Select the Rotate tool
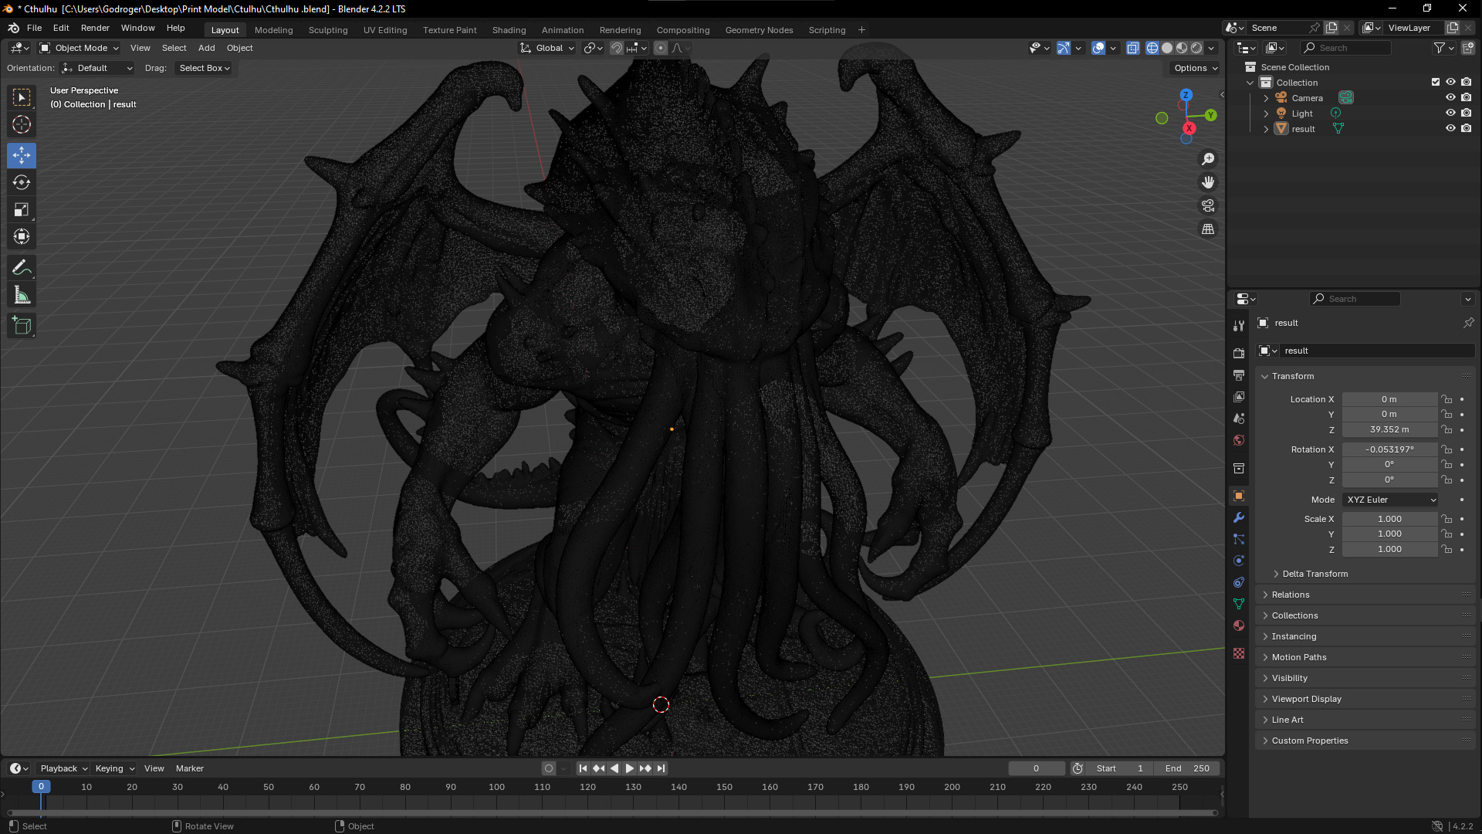The width and height of the screenshot is (1482, 834). pos(22,182)
